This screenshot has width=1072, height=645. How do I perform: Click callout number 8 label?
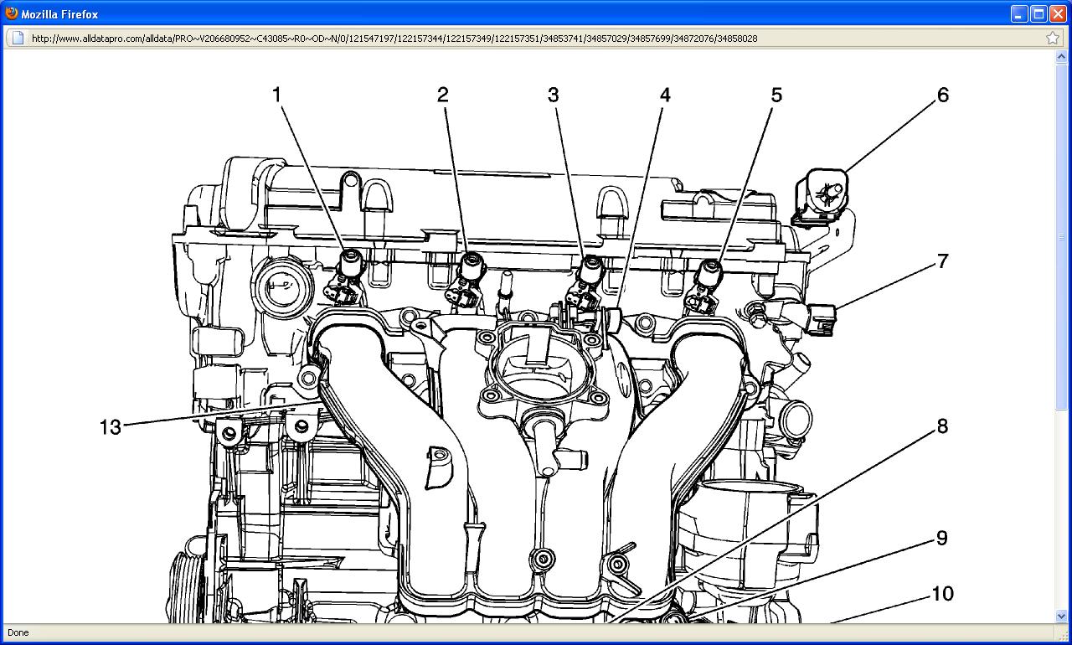tap(942, 426)
